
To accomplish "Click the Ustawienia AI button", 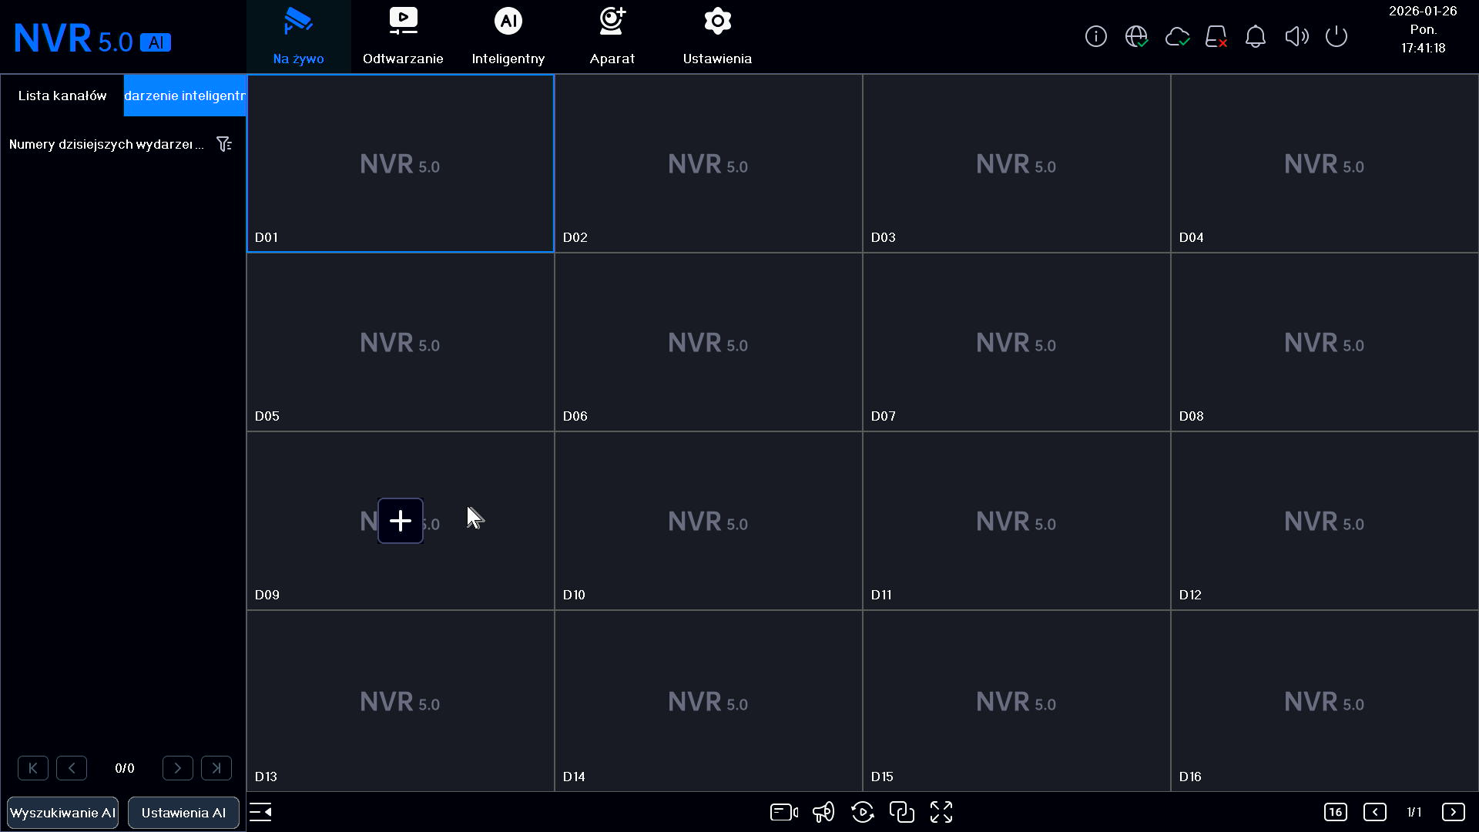I will click(183, 813).
